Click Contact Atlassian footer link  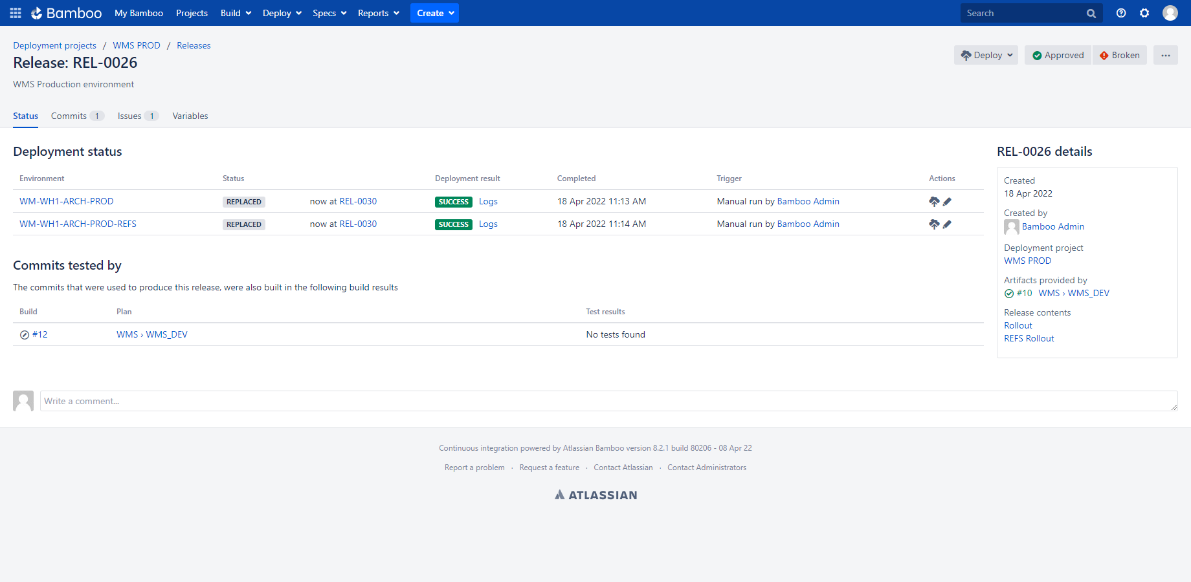(x=623, y=468)
